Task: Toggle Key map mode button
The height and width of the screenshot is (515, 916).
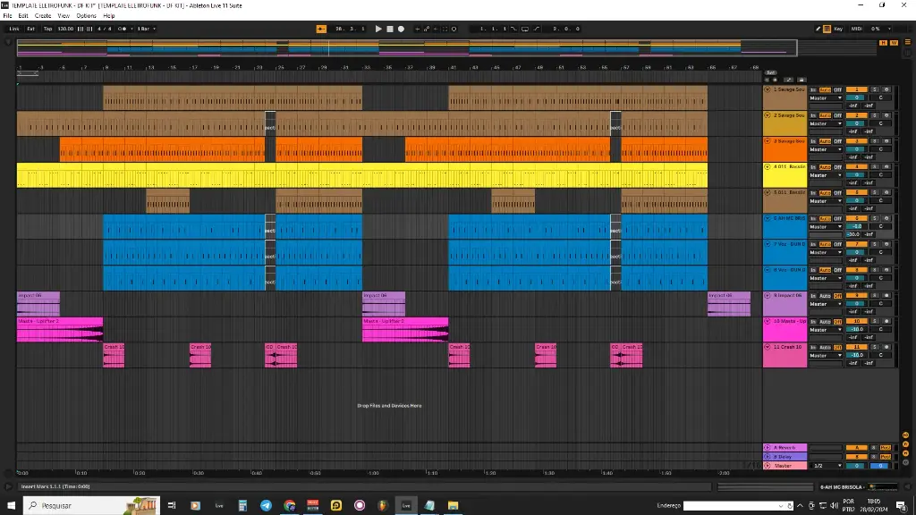Action: [x=838, y=29]
